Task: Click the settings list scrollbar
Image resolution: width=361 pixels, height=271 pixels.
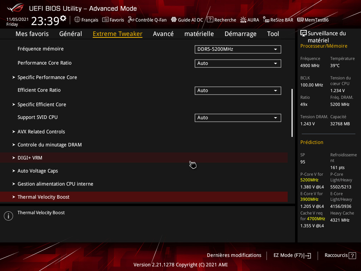Action: click(292, 113)
